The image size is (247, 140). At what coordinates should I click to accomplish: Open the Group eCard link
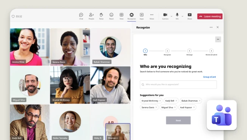[x=209, y=77]
